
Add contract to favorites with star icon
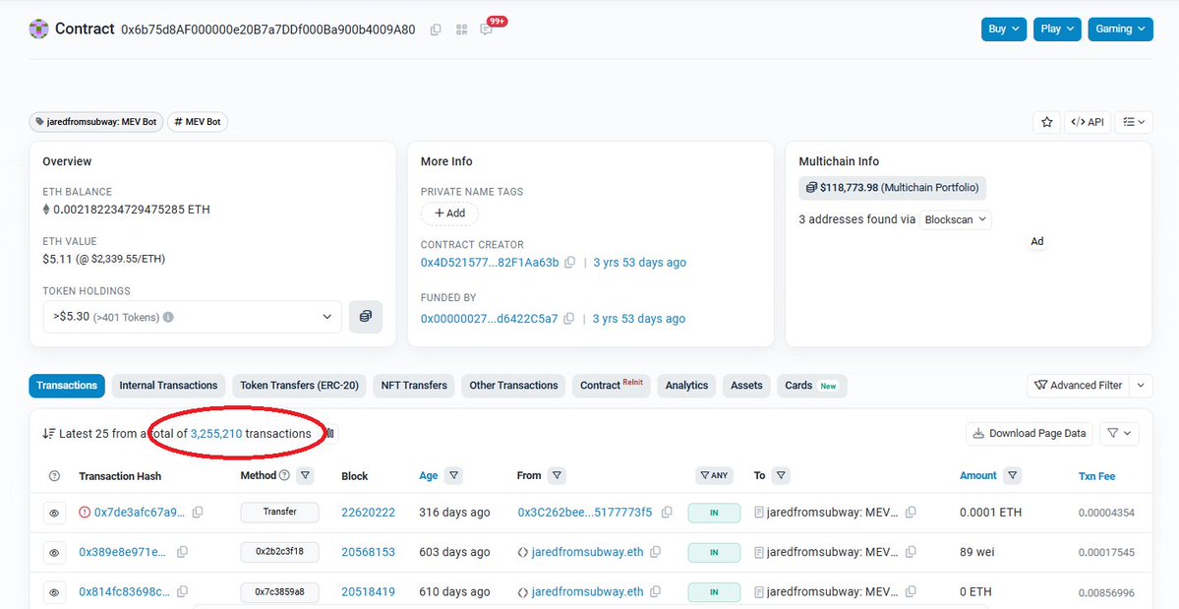1046,122
